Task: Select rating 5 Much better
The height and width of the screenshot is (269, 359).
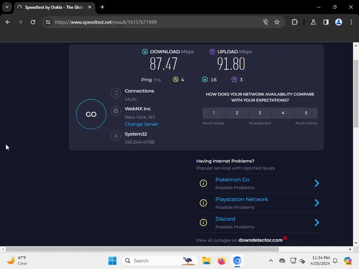Action: [x=306, y=113]
